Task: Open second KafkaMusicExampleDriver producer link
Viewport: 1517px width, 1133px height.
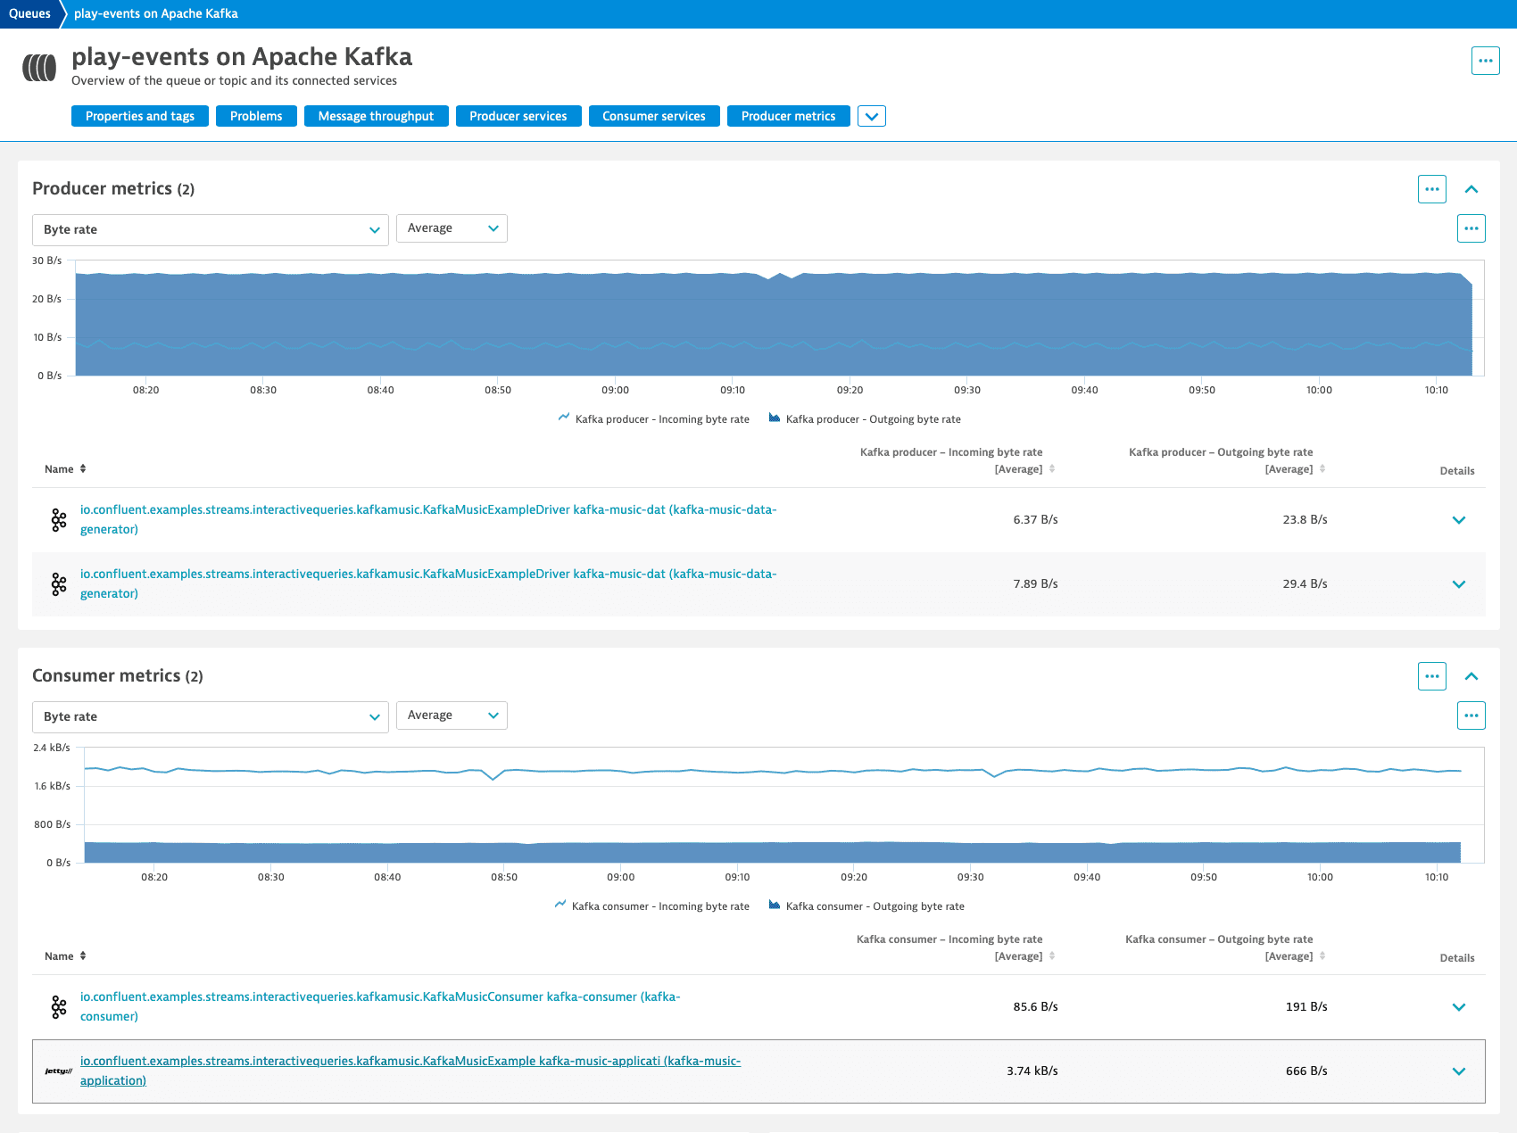Action: point(428,583)
